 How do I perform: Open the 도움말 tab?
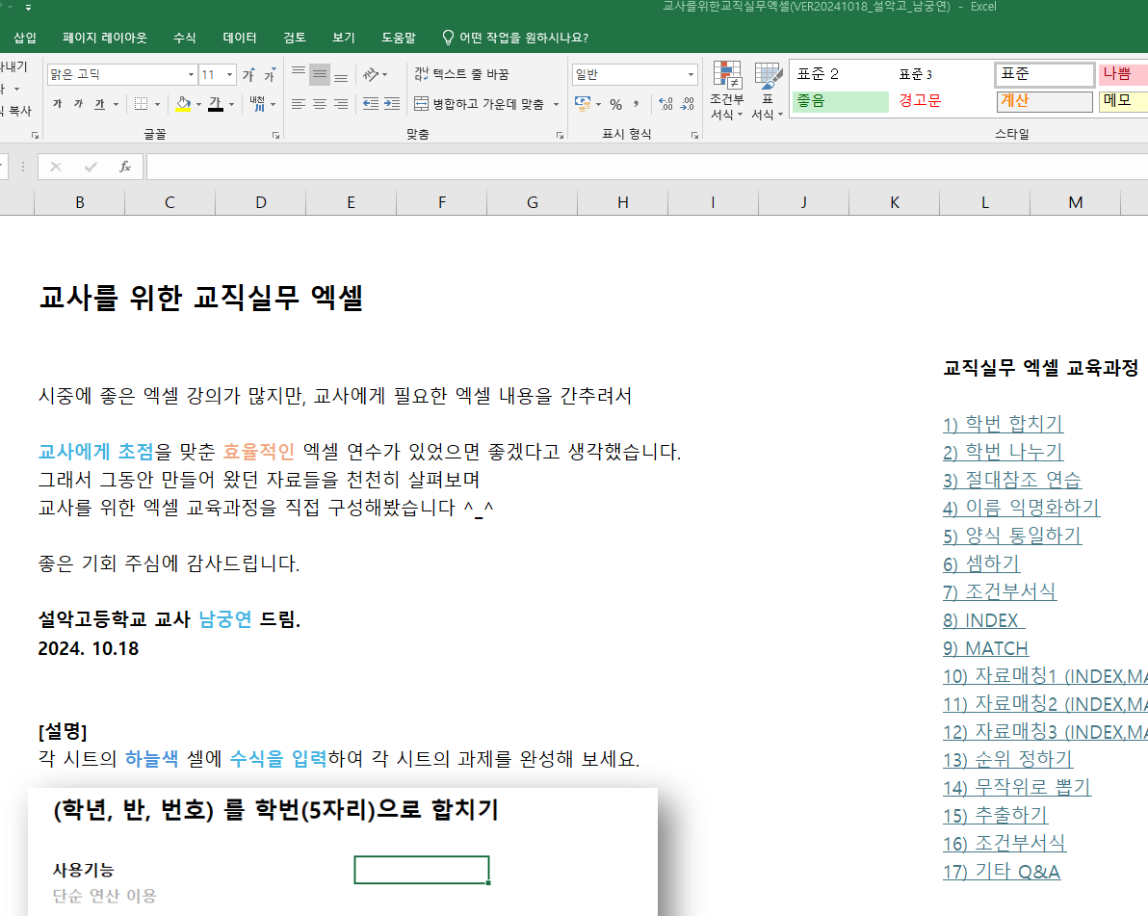399,38
